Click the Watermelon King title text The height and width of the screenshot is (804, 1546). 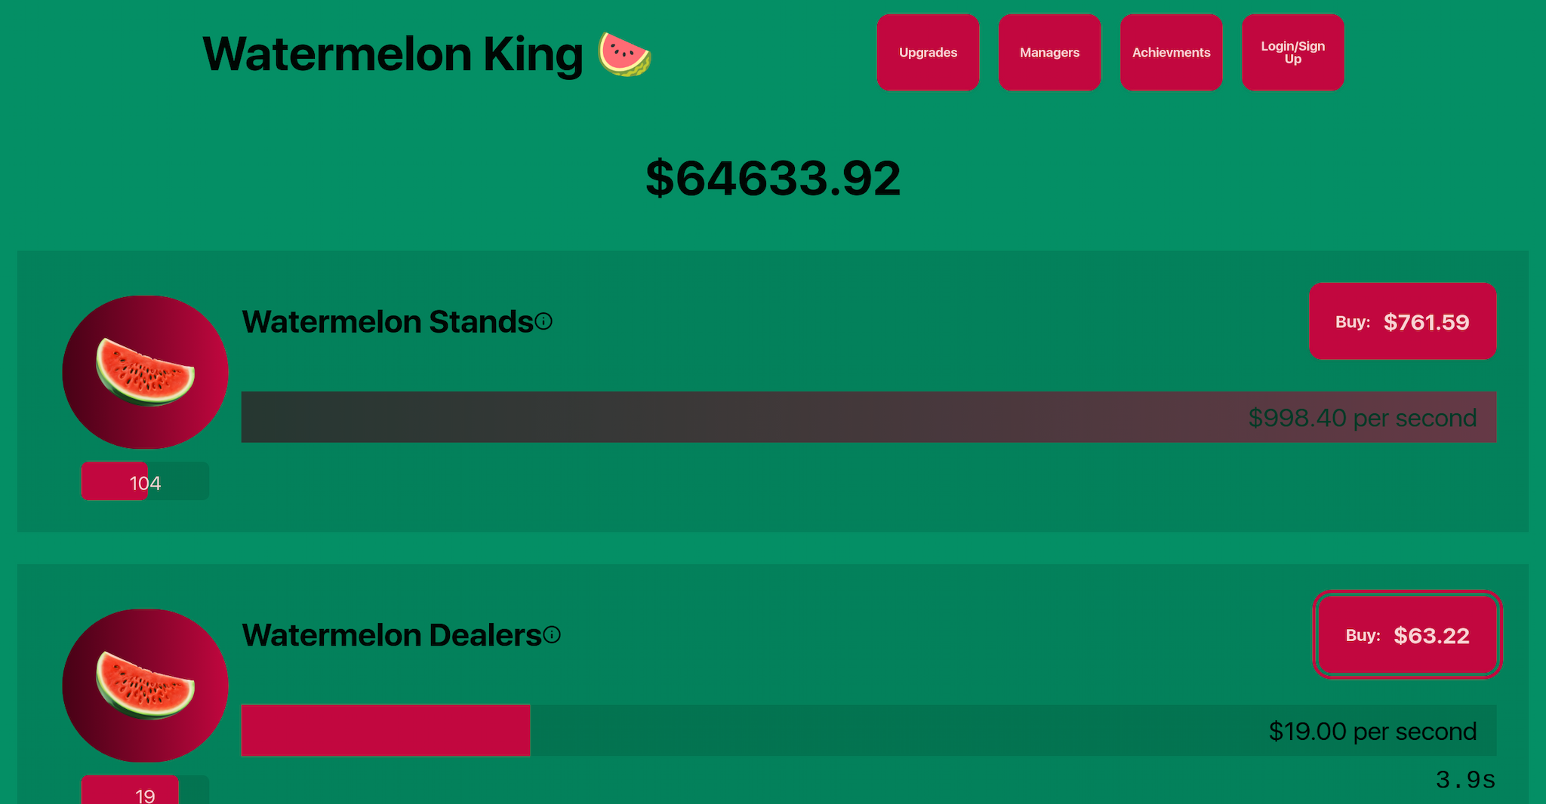click(393, 54)
